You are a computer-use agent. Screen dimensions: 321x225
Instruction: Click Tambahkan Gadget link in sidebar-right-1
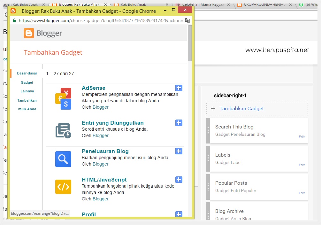(241, 109)
